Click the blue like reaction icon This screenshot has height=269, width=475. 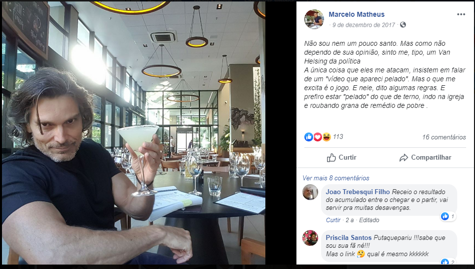pyautogui.click(x=308, y=137)
